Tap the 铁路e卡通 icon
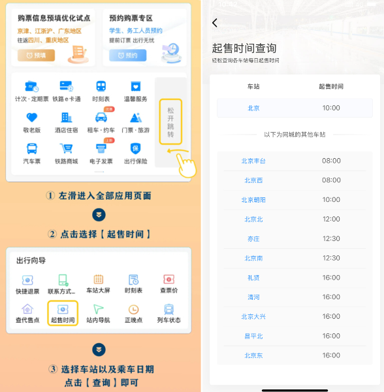The height and width of the screenshot is (392, 384). pyautogui.click(x=66, y=86)
